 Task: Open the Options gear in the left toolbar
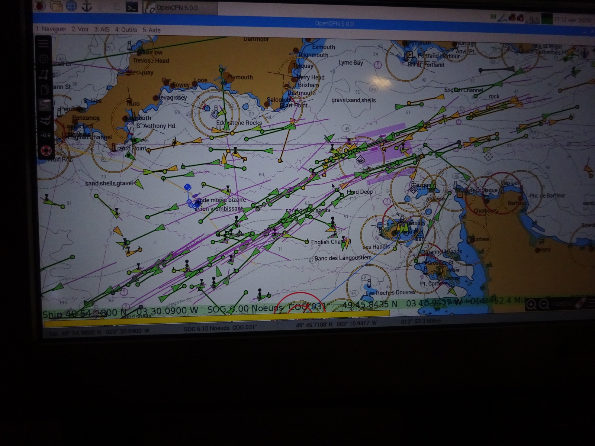44,59
